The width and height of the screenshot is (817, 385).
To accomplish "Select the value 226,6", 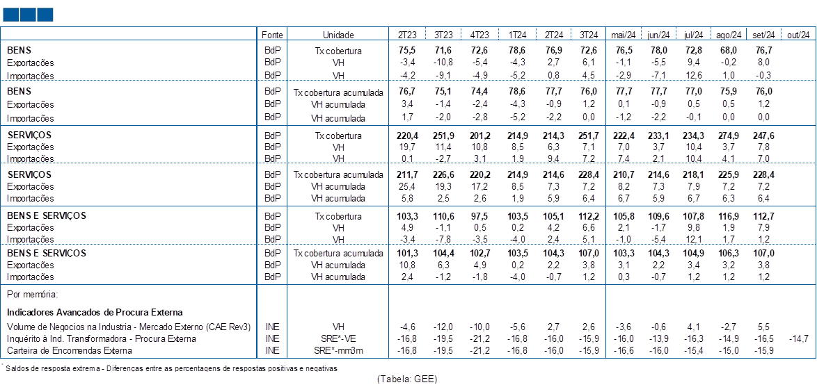I will [443, 175].
